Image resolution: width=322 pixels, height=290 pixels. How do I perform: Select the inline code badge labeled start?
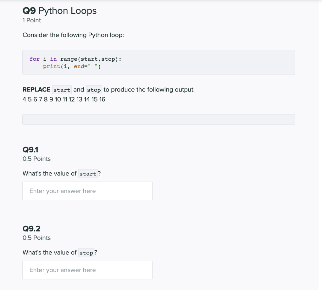click(62, 90)
